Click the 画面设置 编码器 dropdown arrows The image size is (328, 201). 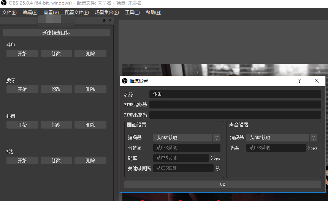point(217,138)
